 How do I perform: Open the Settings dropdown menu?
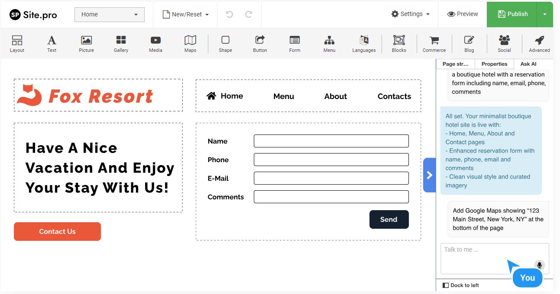pos(411,14)
